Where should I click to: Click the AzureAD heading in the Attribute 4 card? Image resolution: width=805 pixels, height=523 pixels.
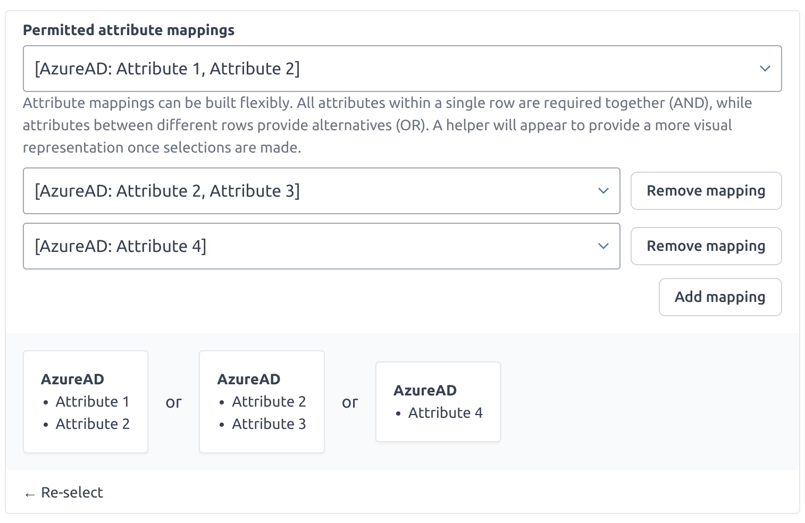[425, 390]
